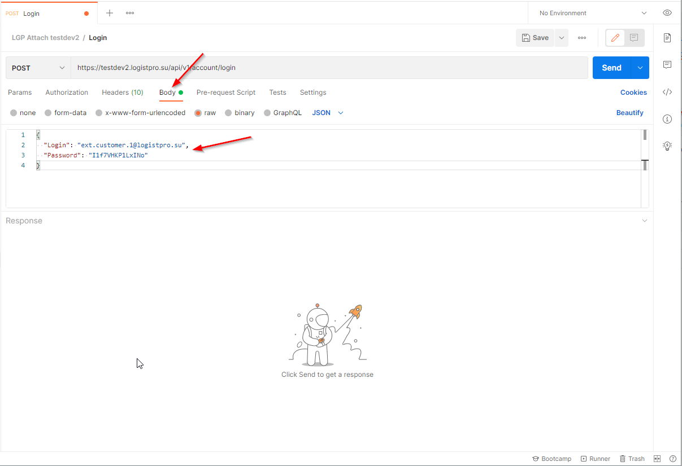Open the POST method dropdown

pos(38,68)
